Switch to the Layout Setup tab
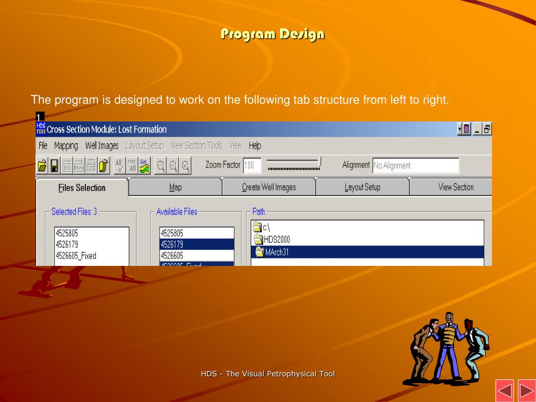The image size is (536, 402). point(362,187)
